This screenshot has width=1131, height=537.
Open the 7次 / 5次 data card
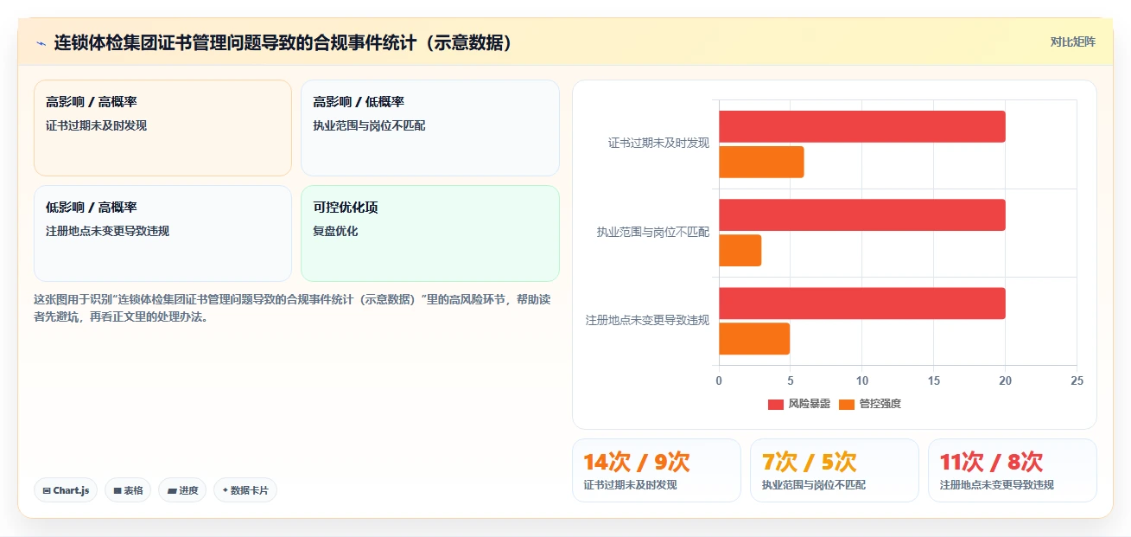click(835, 470)
